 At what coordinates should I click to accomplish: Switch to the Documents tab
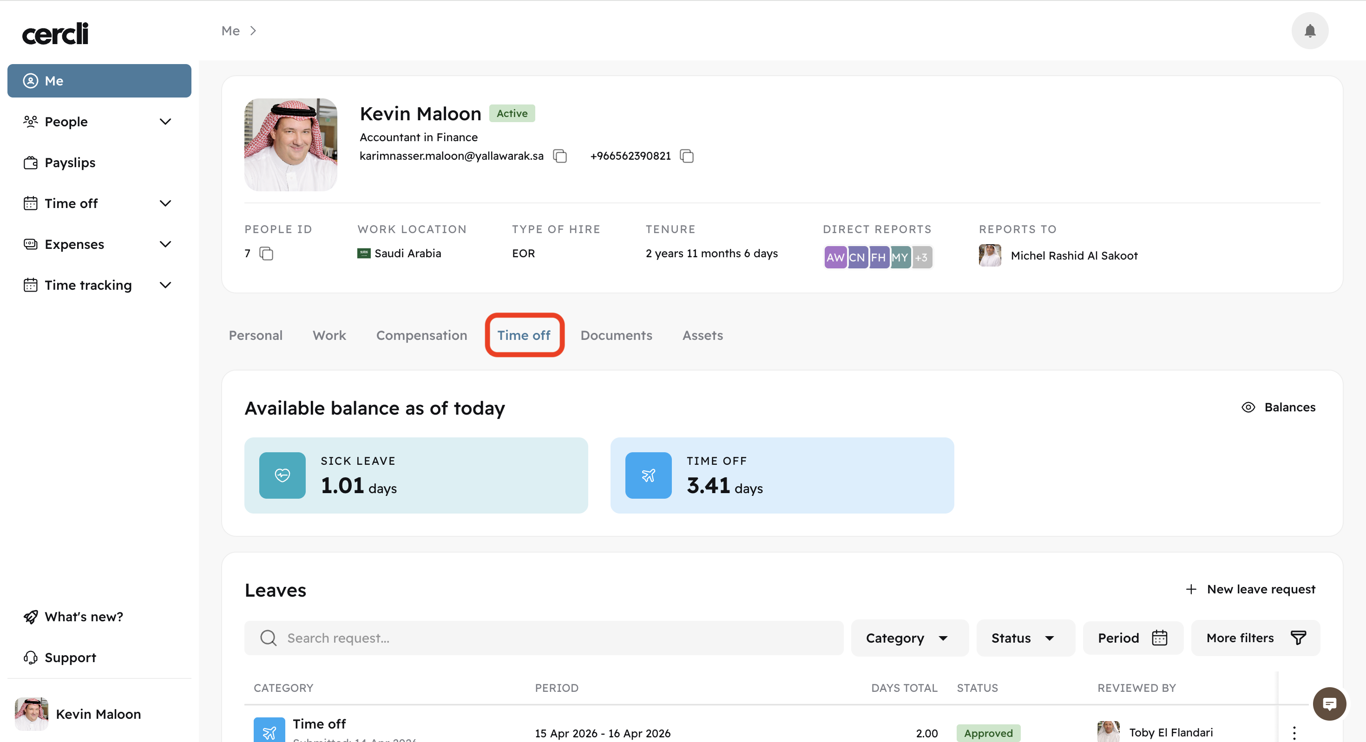pos(616,336)
